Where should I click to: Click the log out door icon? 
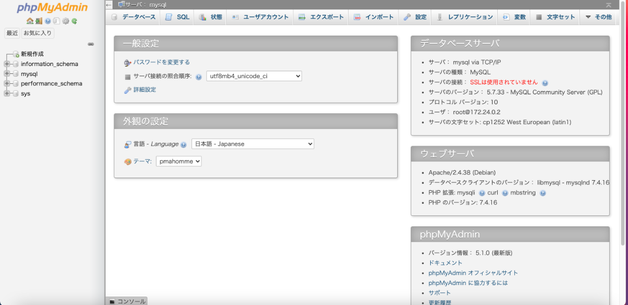tap(39, 21)
